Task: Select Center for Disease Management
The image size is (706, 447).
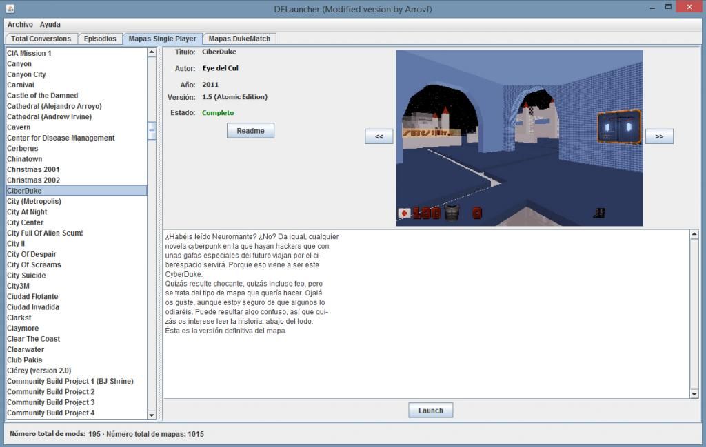Action: (x=77, y=138)
